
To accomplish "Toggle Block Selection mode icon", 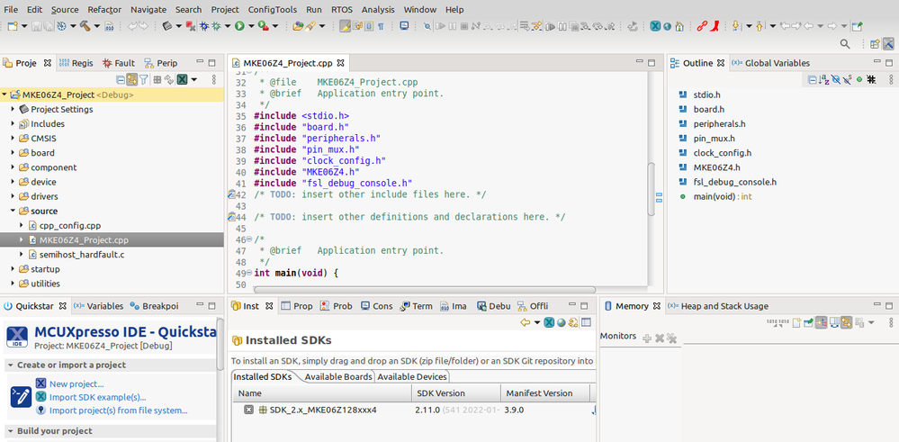I will [x=369, y=26].
